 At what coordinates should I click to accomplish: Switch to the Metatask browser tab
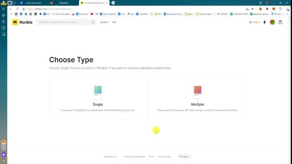pos(64,3)
